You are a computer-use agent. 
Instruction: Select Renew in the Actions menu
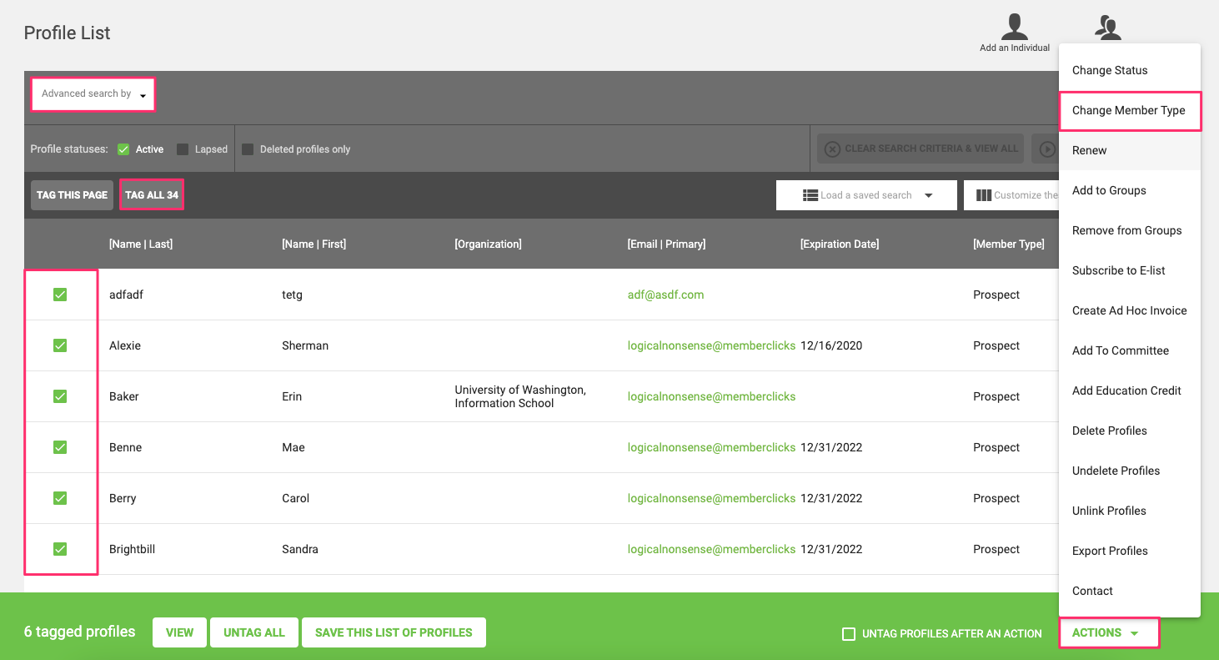(x=1129, y=150)
